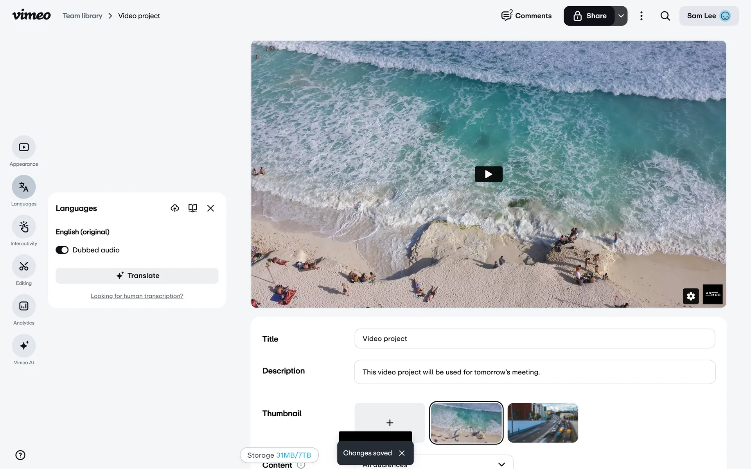Screen dimensions: 751x469
Task: Click the upload captions cloud icon
Action: [175, 208]
